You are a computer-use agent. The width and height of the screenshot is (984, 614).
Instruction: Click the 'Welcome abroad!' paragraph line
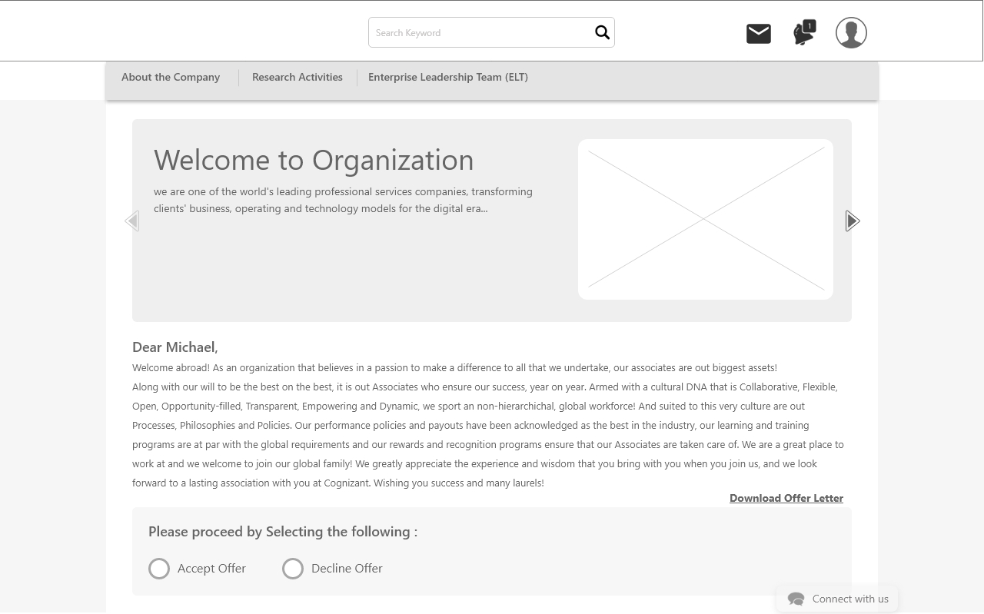(454, 368)
